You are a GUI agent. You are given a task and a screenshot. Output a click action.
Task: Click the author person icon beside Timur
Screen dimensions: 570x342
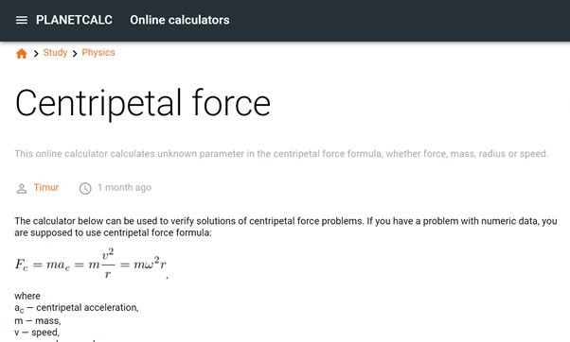point(22,189)
